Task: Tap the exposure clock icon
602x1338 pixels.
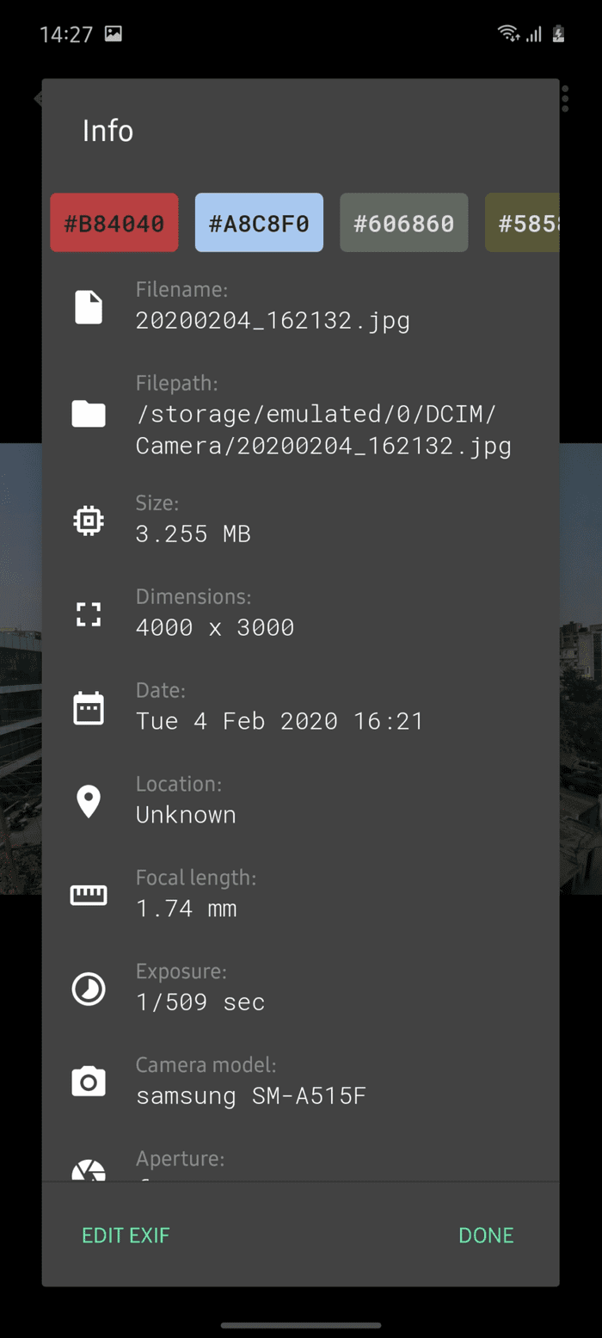Action: 89,990
